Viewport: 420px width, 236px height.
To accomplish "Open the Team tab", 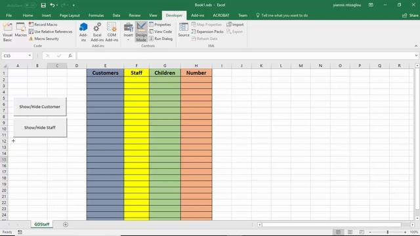I will 243,16.
